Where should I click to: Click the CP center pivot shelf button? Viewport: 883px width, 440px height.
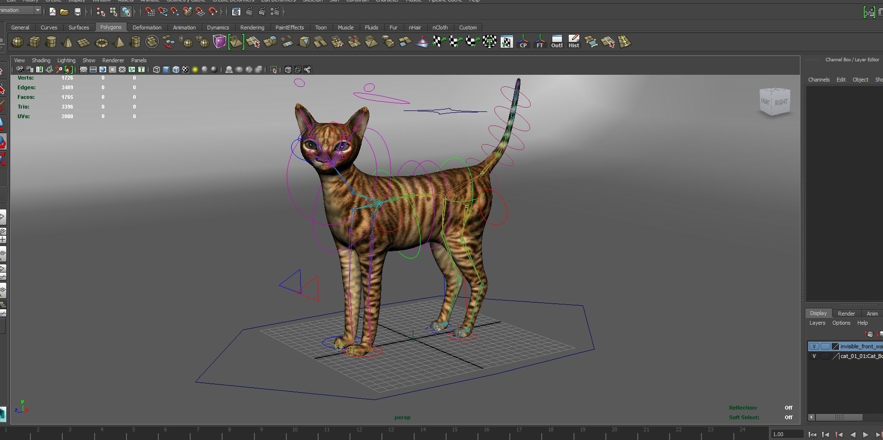point(523,42)
